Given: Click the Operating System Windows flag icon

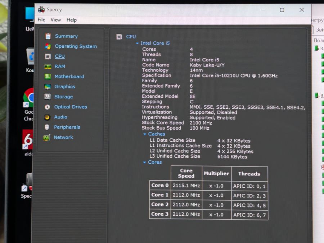Looking at the screenshot, I should [x=48, y=46].
